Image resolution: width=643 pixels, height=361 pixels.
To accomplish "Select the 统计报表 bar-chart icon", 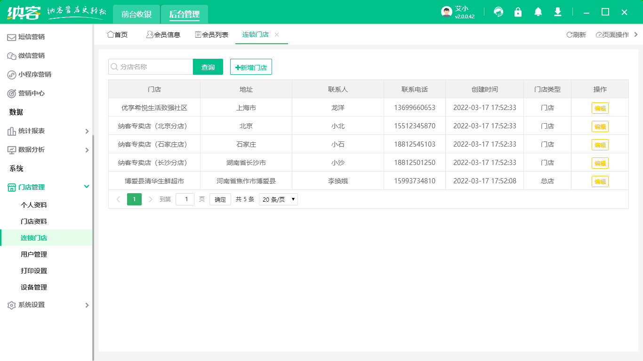I will tap(11, 131).
